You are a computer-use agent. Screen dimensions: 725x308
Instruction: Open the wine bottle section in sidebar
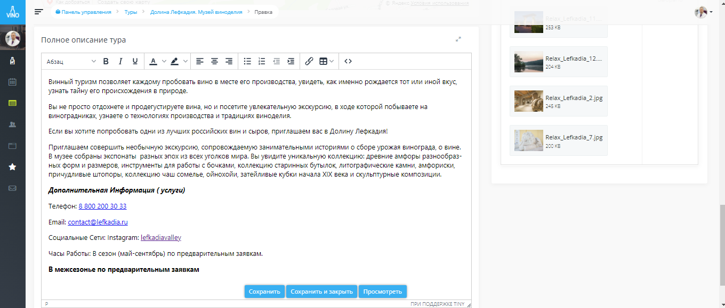[12, 61]
